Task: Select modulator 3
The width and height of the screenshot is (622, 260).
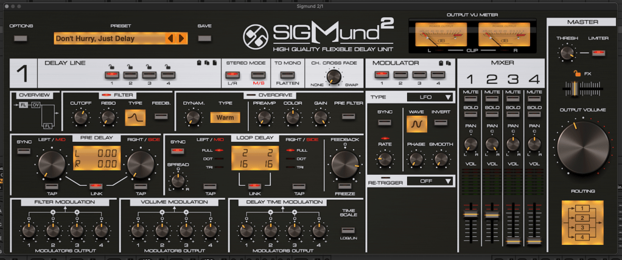Action: coord(418,75)
